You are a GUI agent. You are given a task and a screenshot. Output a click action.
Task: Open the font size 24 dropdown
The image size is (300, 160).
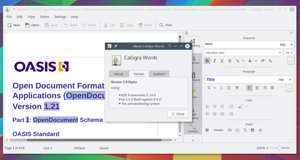[289, 53]
